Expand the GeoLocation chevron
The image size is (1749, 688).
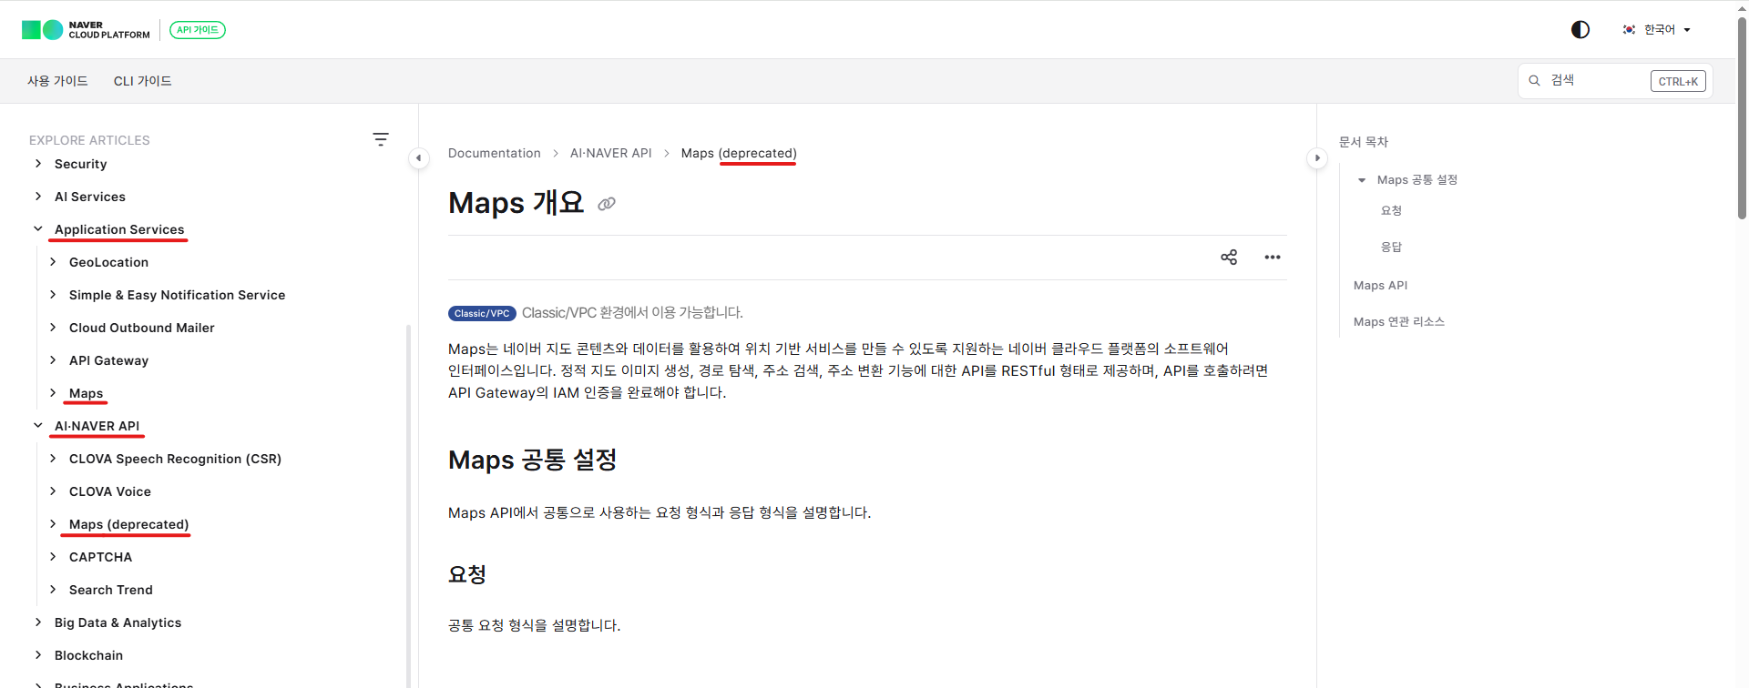click(x=53, y=262)
